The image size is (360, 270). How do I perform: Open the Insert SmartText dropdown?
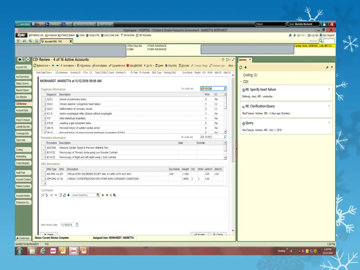coord(98,195)
